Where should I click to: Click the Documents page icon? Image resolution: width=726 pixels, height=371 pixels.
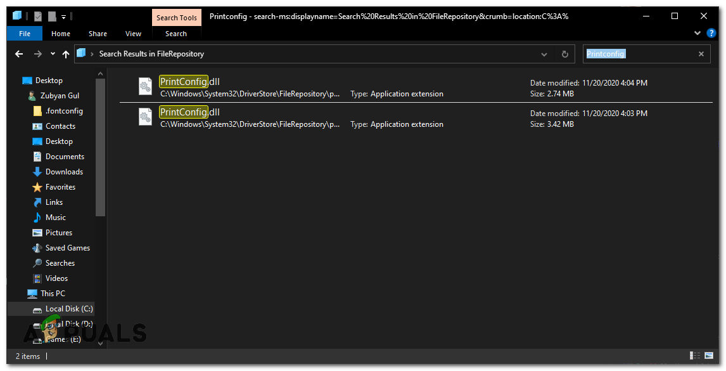click(x=37, y=157)
